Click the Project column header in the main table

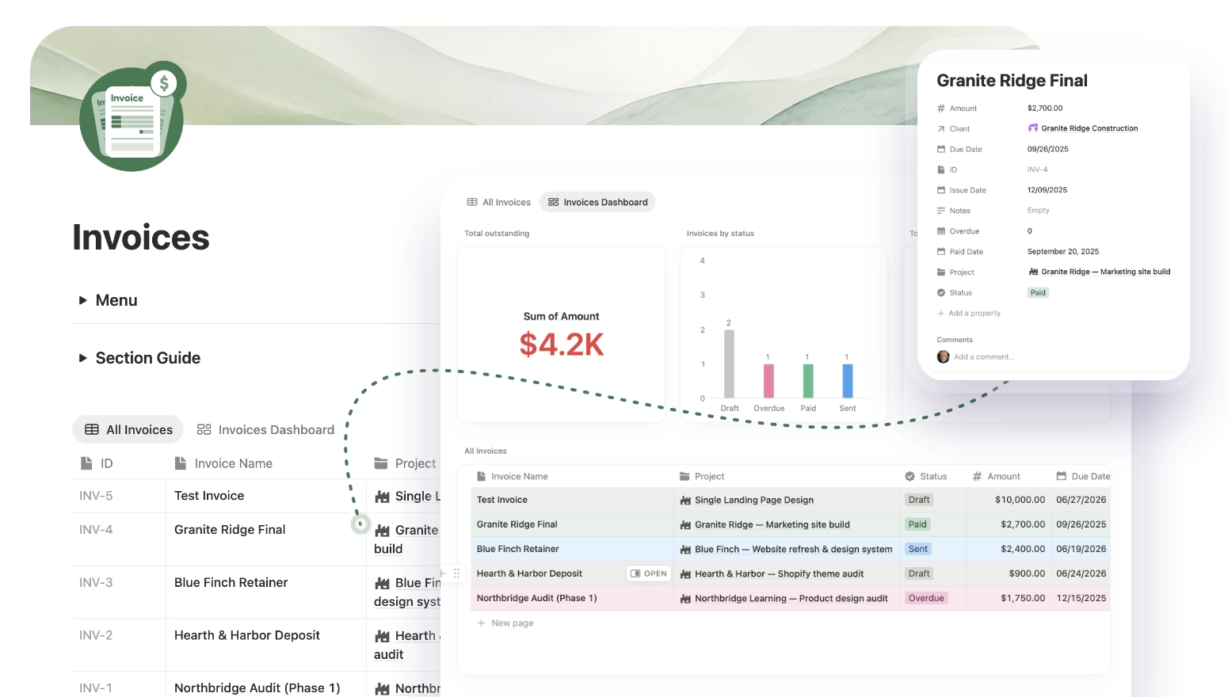coord(404,463)
